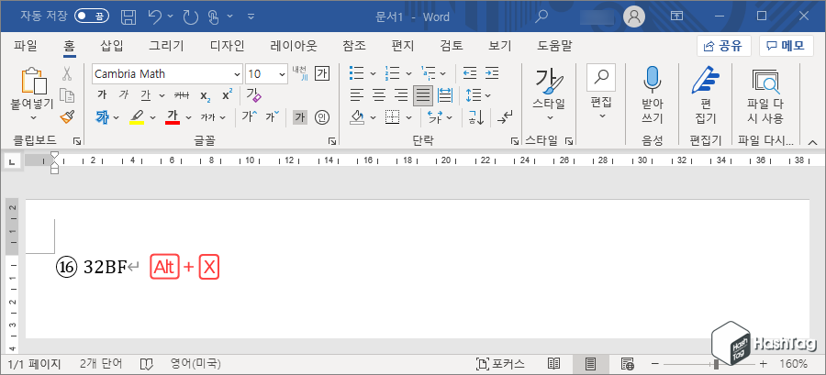Click the enclosed character (인) icon
The width and height of the screenshot is (826, 375).
tap(322, 117)
